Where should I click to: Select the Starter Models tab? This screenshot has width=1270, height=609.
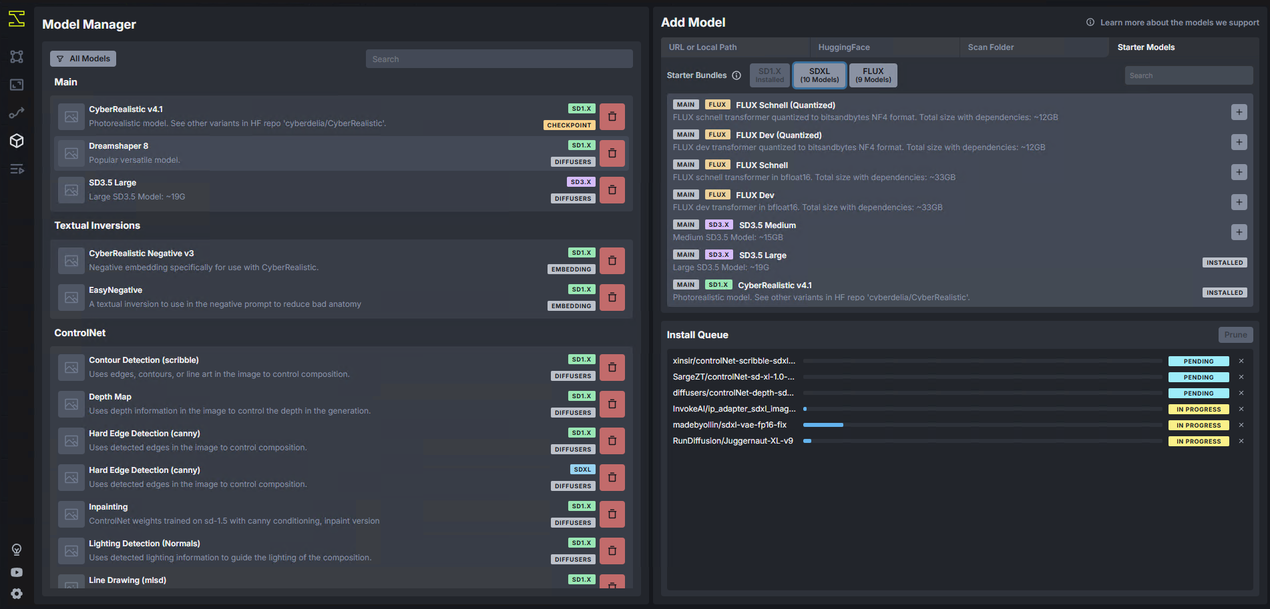click(x=1184, y=47)
